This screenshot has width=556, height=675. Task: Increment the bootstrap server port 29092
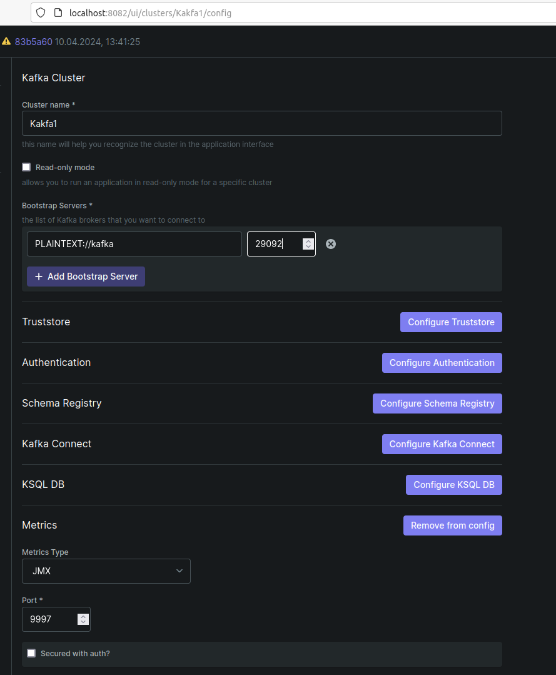pos(308,241)
